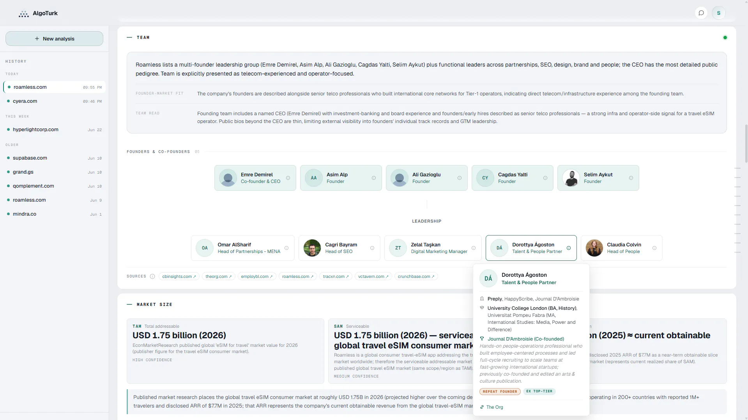Select Emre Demirel avatar
The image size is (748, 420).
(x=228, y=178)
